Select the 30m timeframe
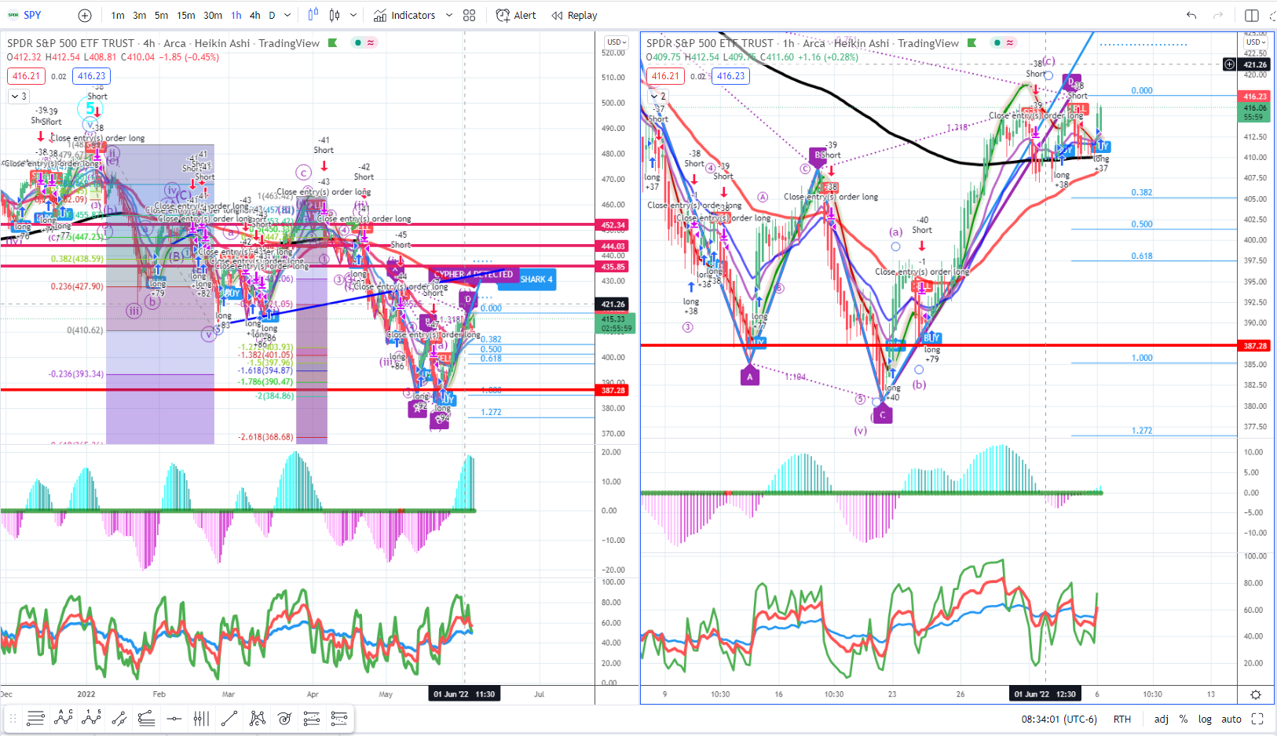 pos(213,16)
